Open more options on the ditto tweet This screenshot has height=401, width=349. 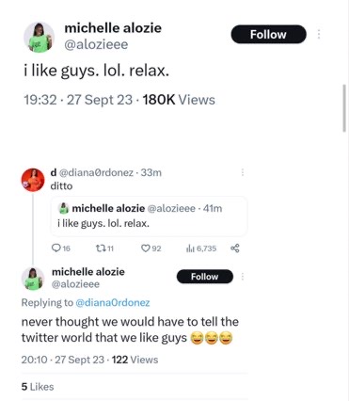[x=243, y=172]
